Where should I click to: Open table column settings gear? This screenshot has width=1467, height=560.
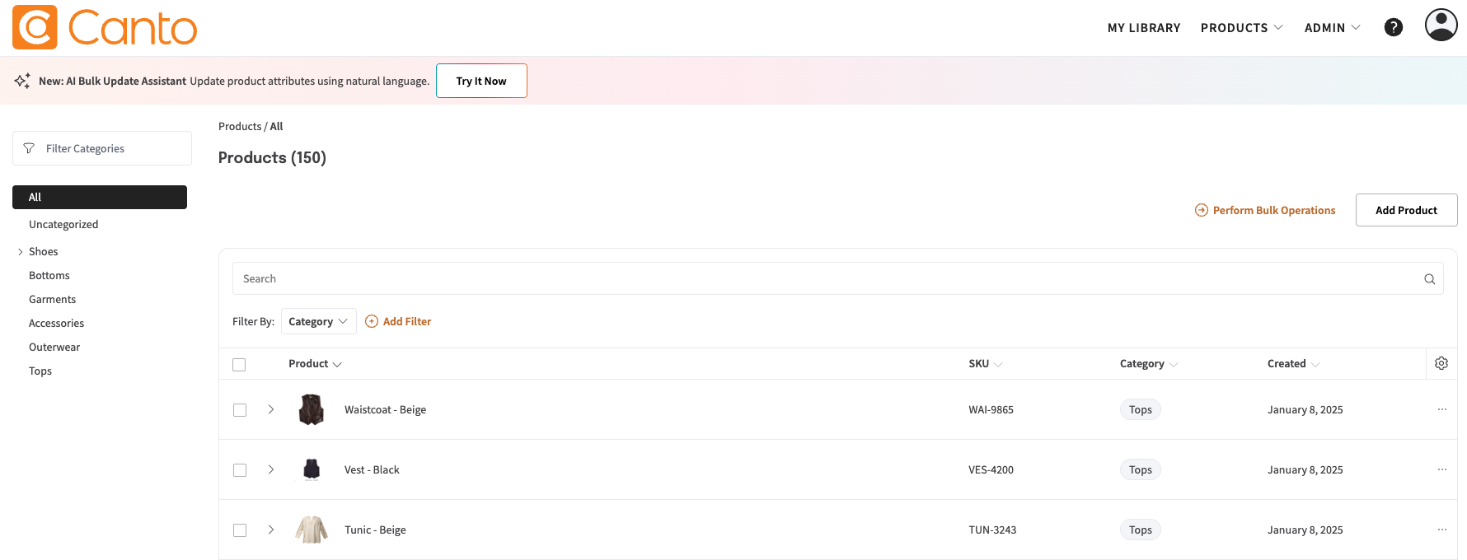tap(1441, 363)
